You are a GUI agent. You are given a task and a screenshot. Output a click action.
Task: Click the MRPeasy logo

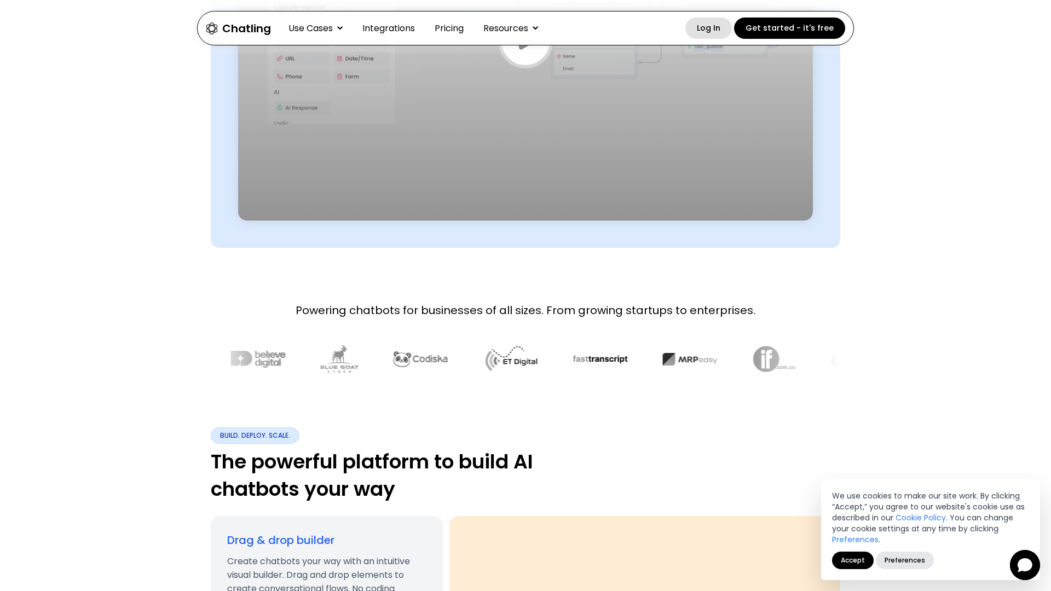(690, 359)
